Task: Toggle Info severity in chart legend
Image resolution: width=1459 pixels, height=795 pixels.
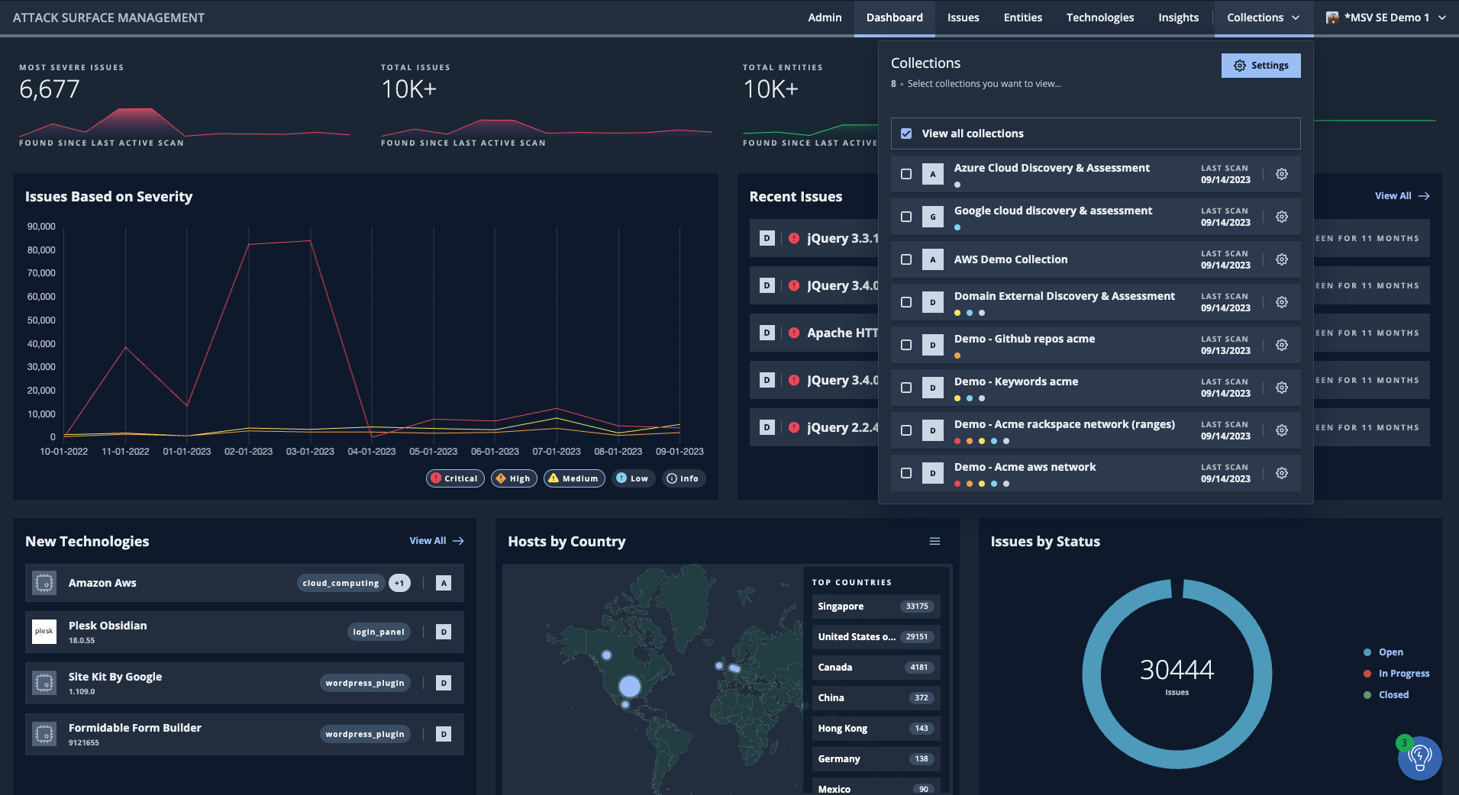Action: (x=683, y=478)
